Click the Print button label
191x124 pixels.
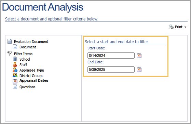[179, 27]
